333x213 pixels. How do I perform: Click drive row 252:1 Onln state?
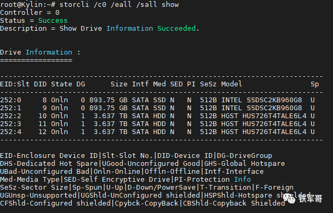tap(59, 108)
